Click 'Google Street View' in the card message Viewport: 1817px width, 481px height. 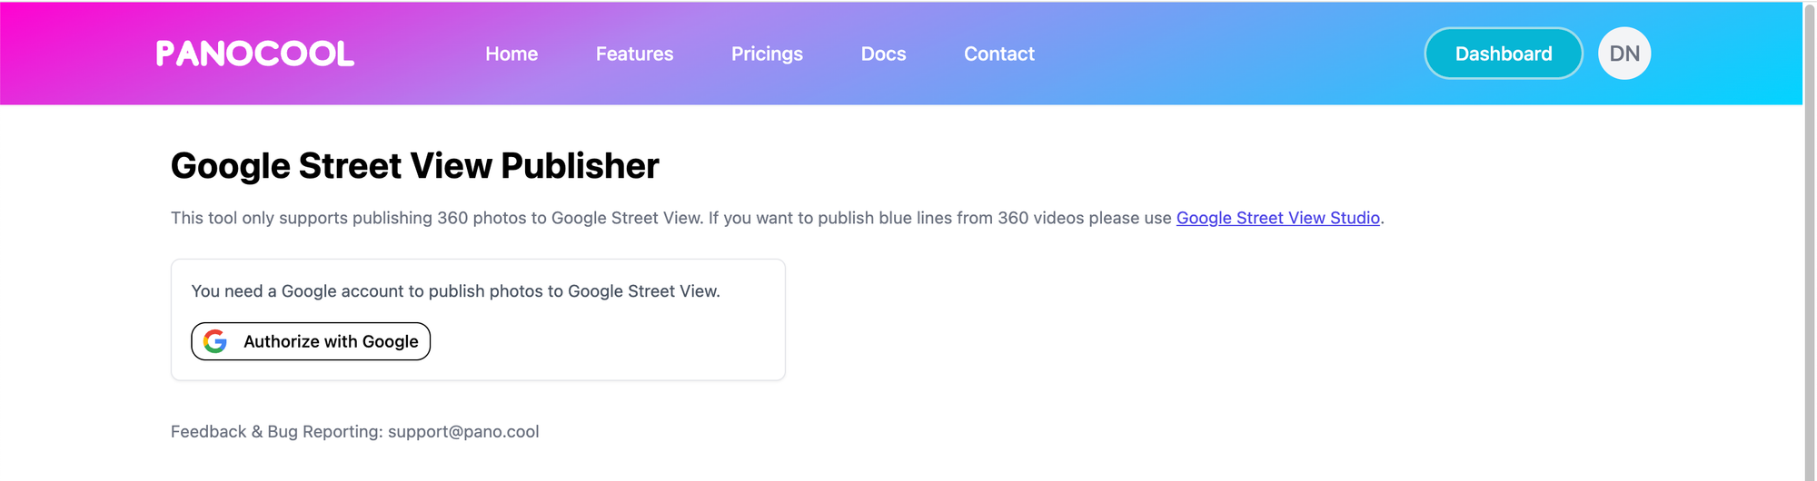coord(642,290)
